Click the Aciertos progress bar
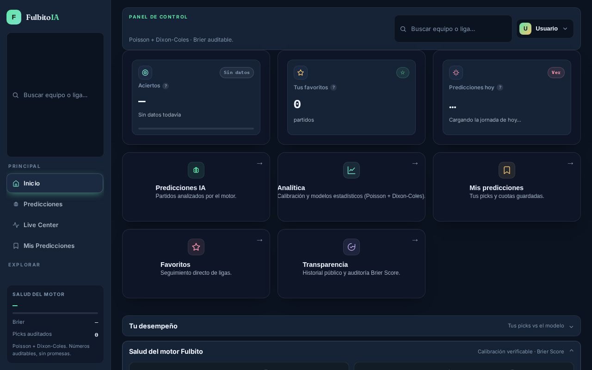This screenshot has width=592, height=370. (x=196, y=129)
